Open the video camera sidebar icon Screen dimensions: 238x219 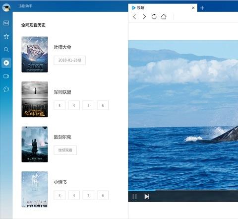click(x=6, y=76)
